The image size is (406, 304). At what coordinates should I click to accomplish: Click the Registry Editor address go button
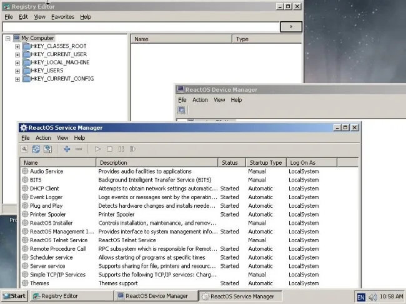pos(291,27)
